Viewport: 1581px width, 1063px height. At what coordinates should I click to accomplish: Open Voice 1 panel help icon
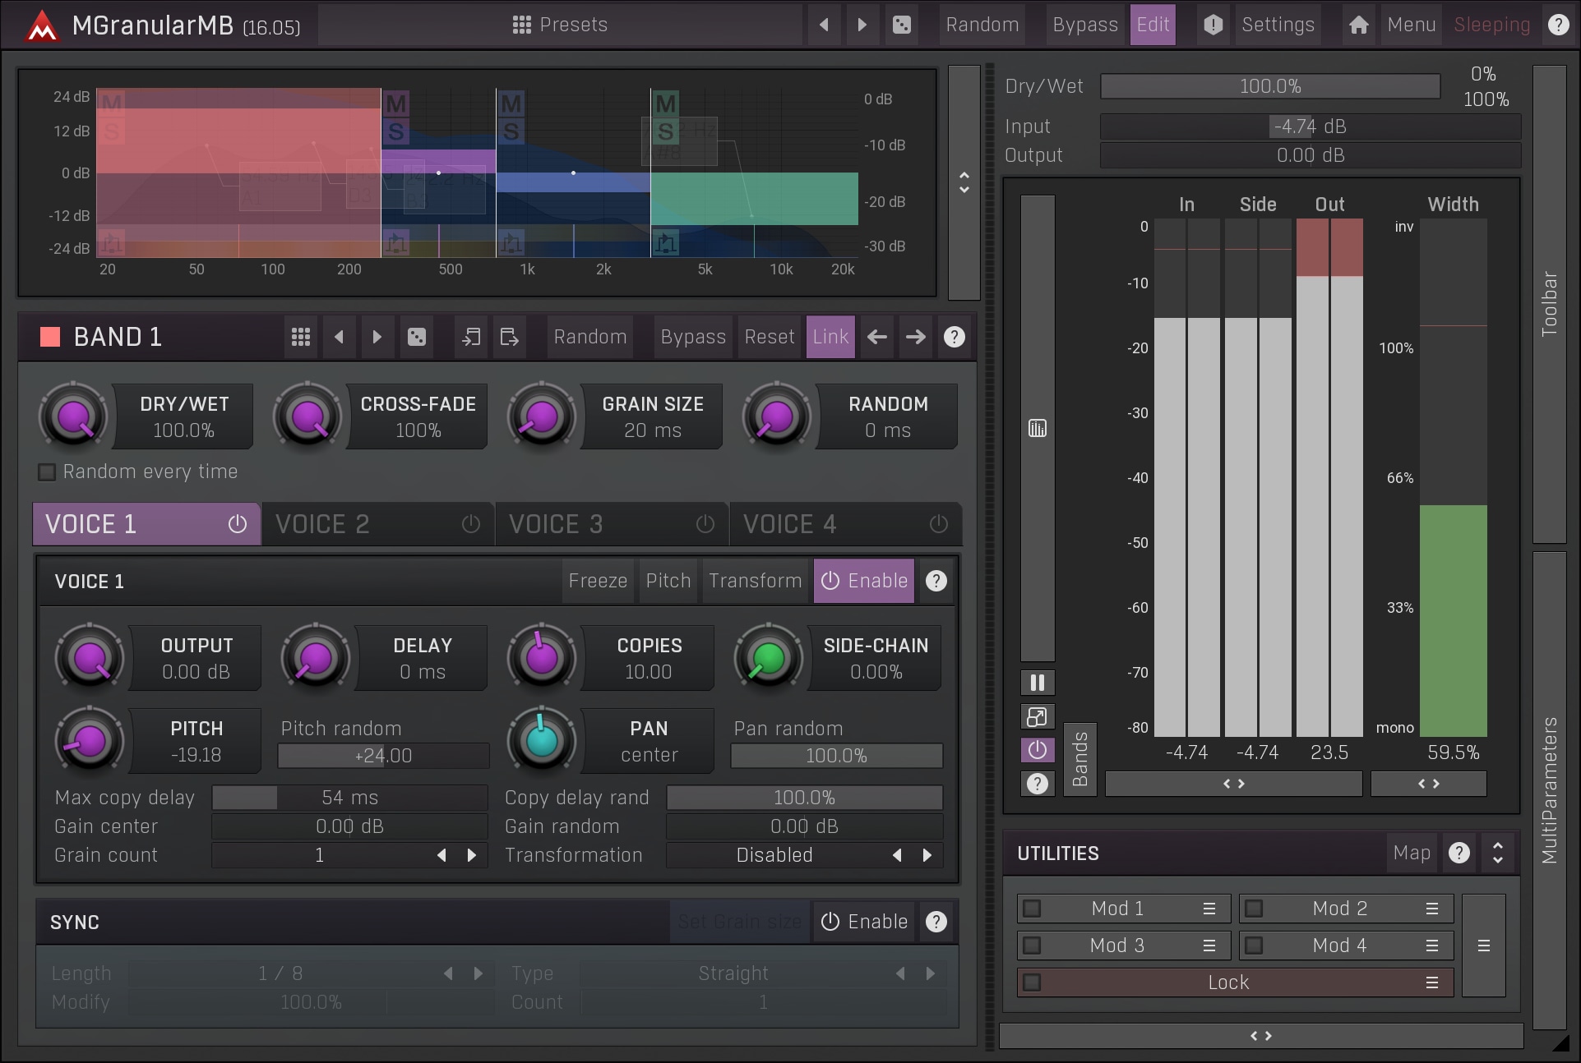[936, 581]
